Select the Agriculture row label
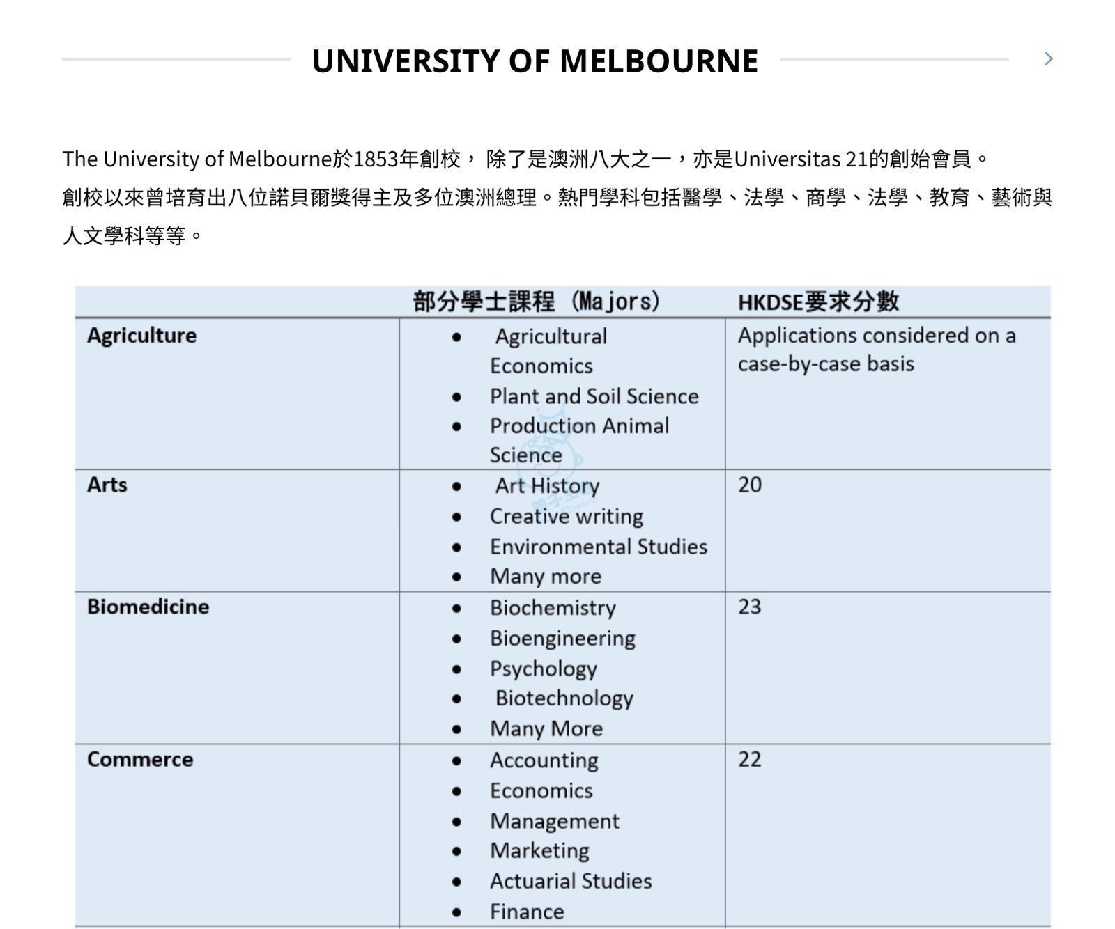Viewport: 1115px width, 929px height. [141, 336]
